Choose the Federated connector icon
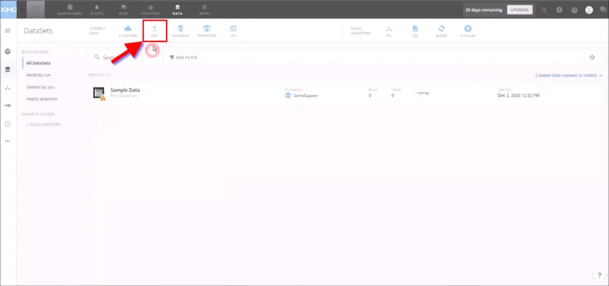The width and height of the screenshot is (609, 286). pos(206,30)
